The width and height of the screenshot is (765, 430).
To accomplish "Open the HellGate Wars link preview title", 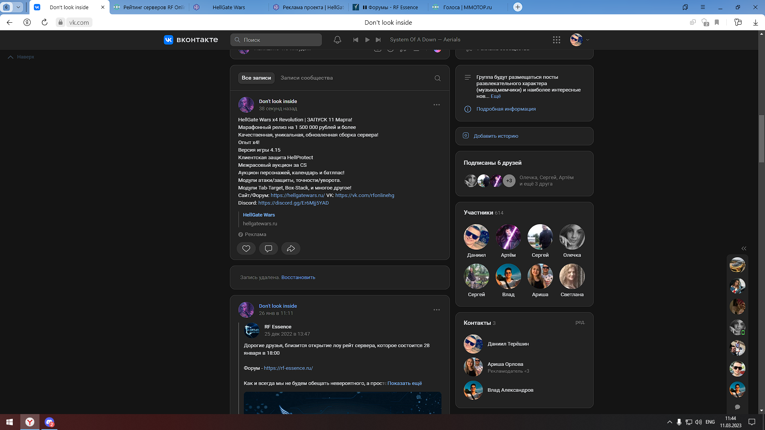I will click(259, 215).
